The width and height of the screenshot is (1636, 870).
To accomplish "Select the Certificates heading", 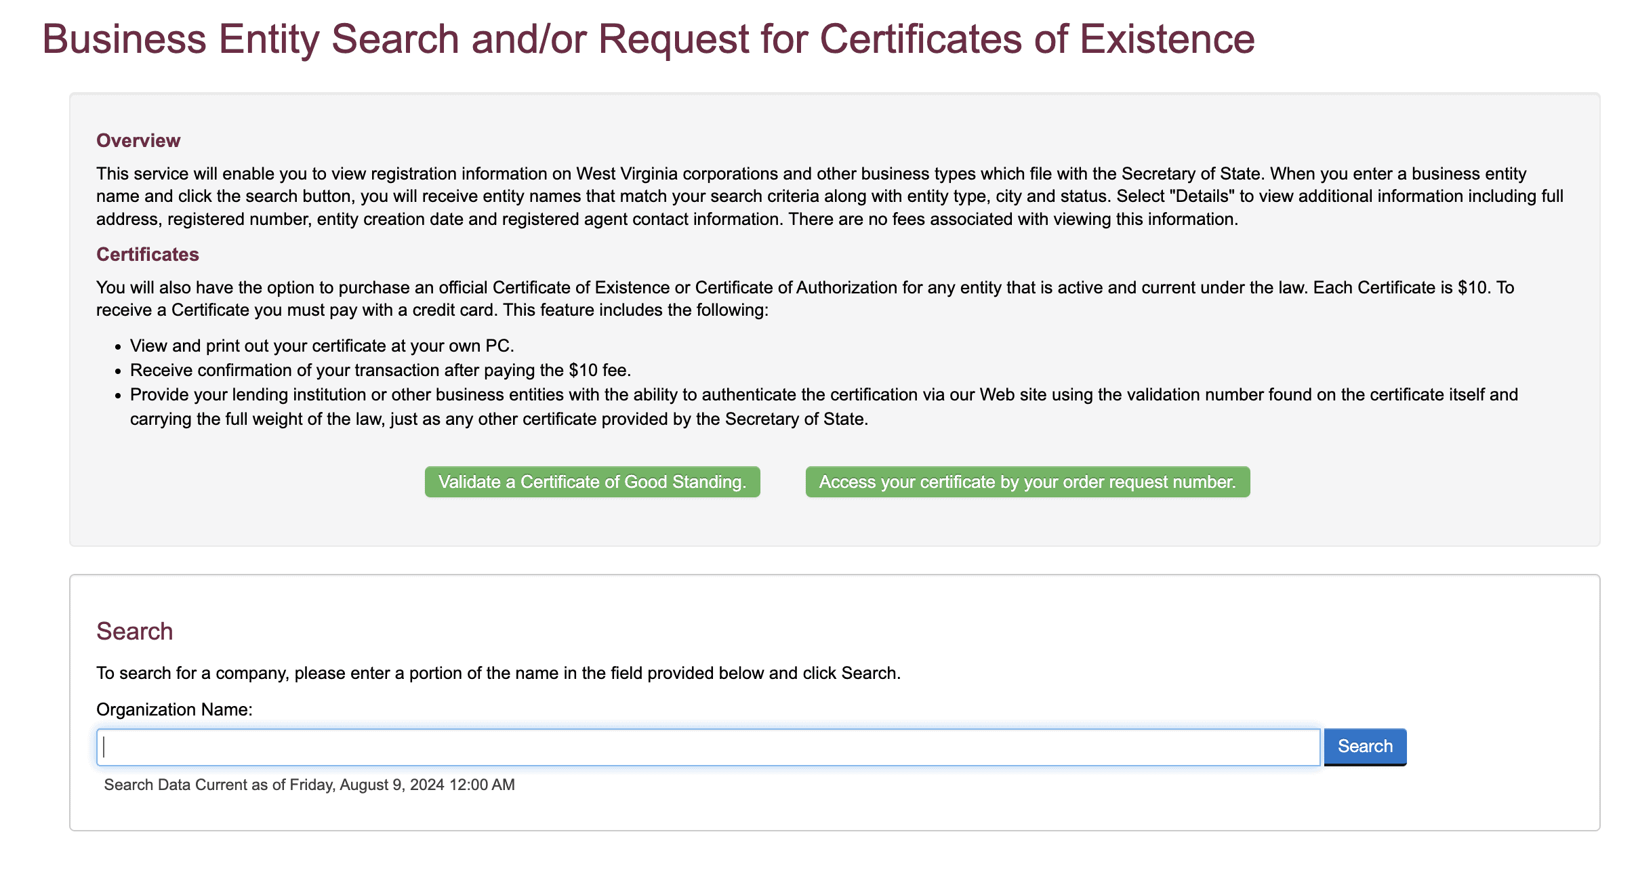I will (x=148, y=254).
